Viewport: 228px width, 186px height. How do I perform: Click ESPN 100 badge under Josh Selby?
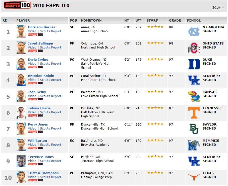click(x=35, y=99)
